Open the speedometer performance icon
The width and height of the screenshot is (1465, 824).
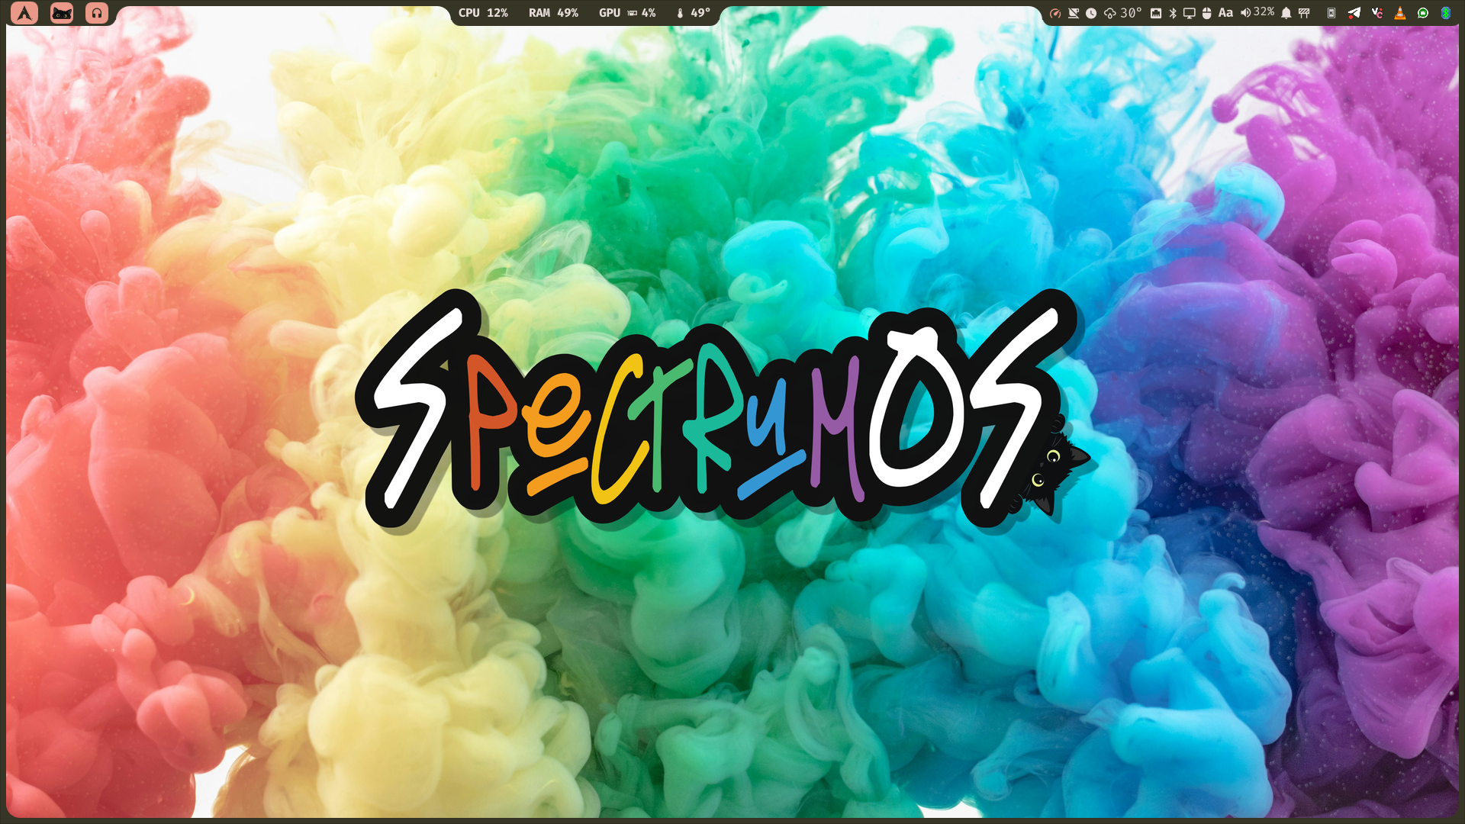[x=1055, y=13]
